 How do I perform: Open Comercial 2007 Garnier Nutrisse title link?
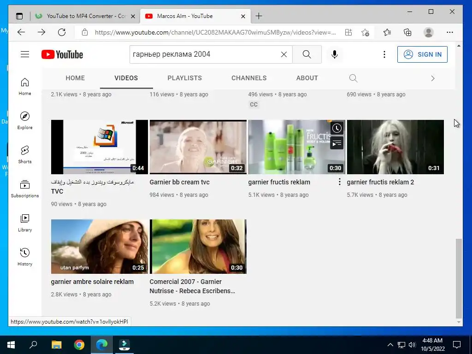(x=192, y=286)
